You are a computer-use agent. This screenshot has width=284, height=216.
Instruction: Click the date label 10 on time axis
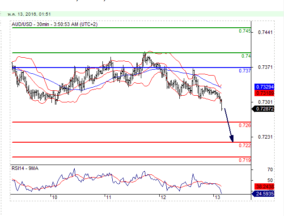[x=54, y=197]
